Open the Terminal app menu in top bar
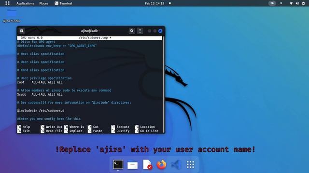This screenshot has width=309, height=173. 63,3
